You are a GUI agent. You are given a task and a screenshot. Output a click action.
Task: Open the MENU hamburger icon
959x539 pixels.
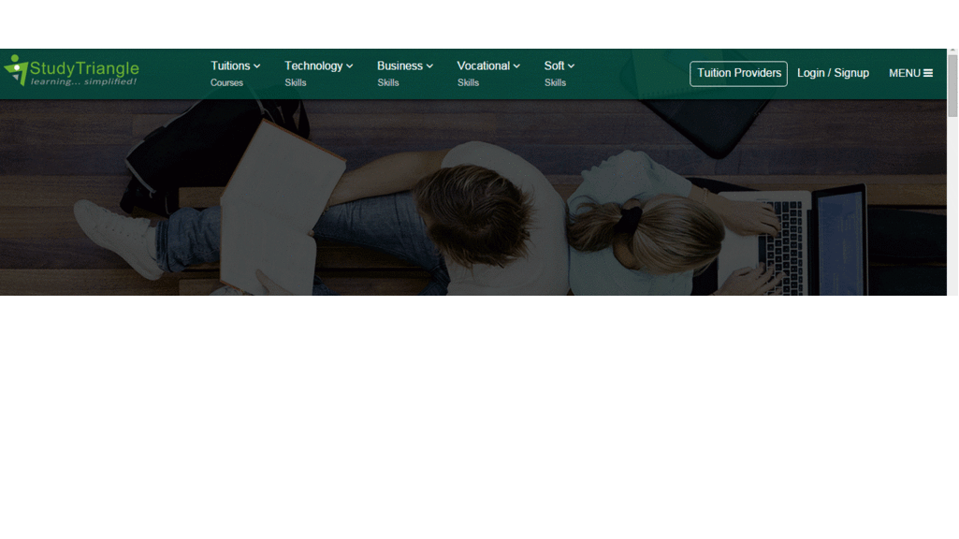coord(928,73)
